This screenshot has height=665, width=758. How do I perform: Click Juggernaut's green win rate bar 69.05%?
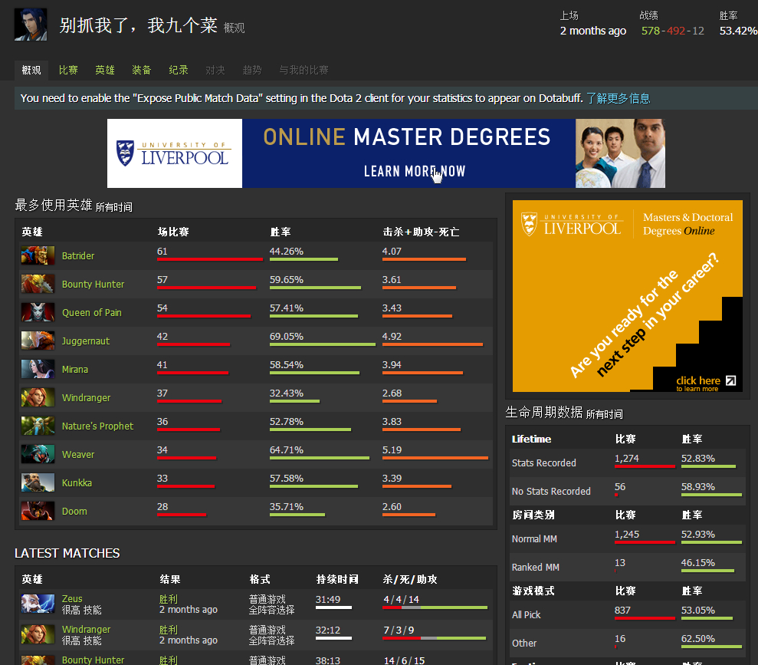[x=323, y=345]
